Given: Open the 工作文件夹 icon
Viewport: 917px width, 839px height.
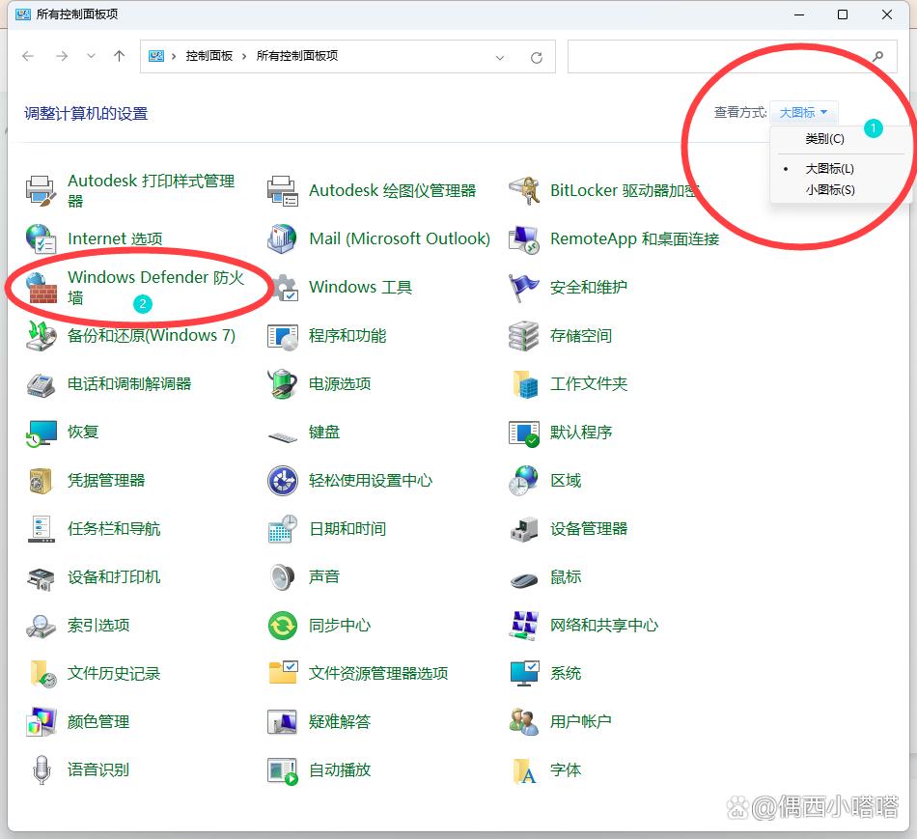Looking at the screenshot, I should (524, 384).
